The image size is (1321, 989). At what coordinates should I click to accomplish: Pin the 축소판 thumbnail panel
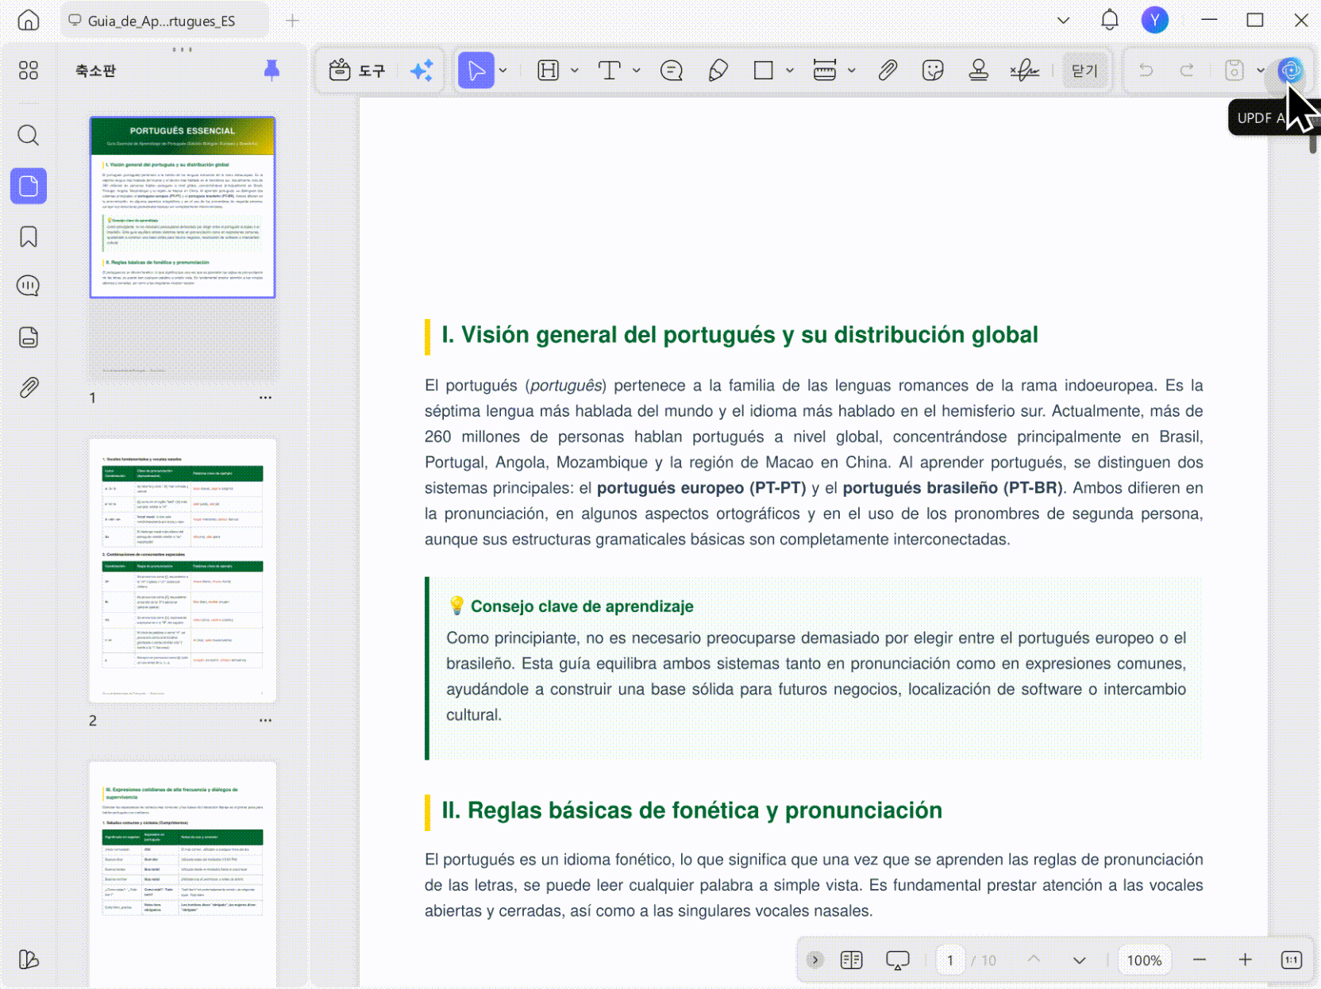click(x=272, y=70)
